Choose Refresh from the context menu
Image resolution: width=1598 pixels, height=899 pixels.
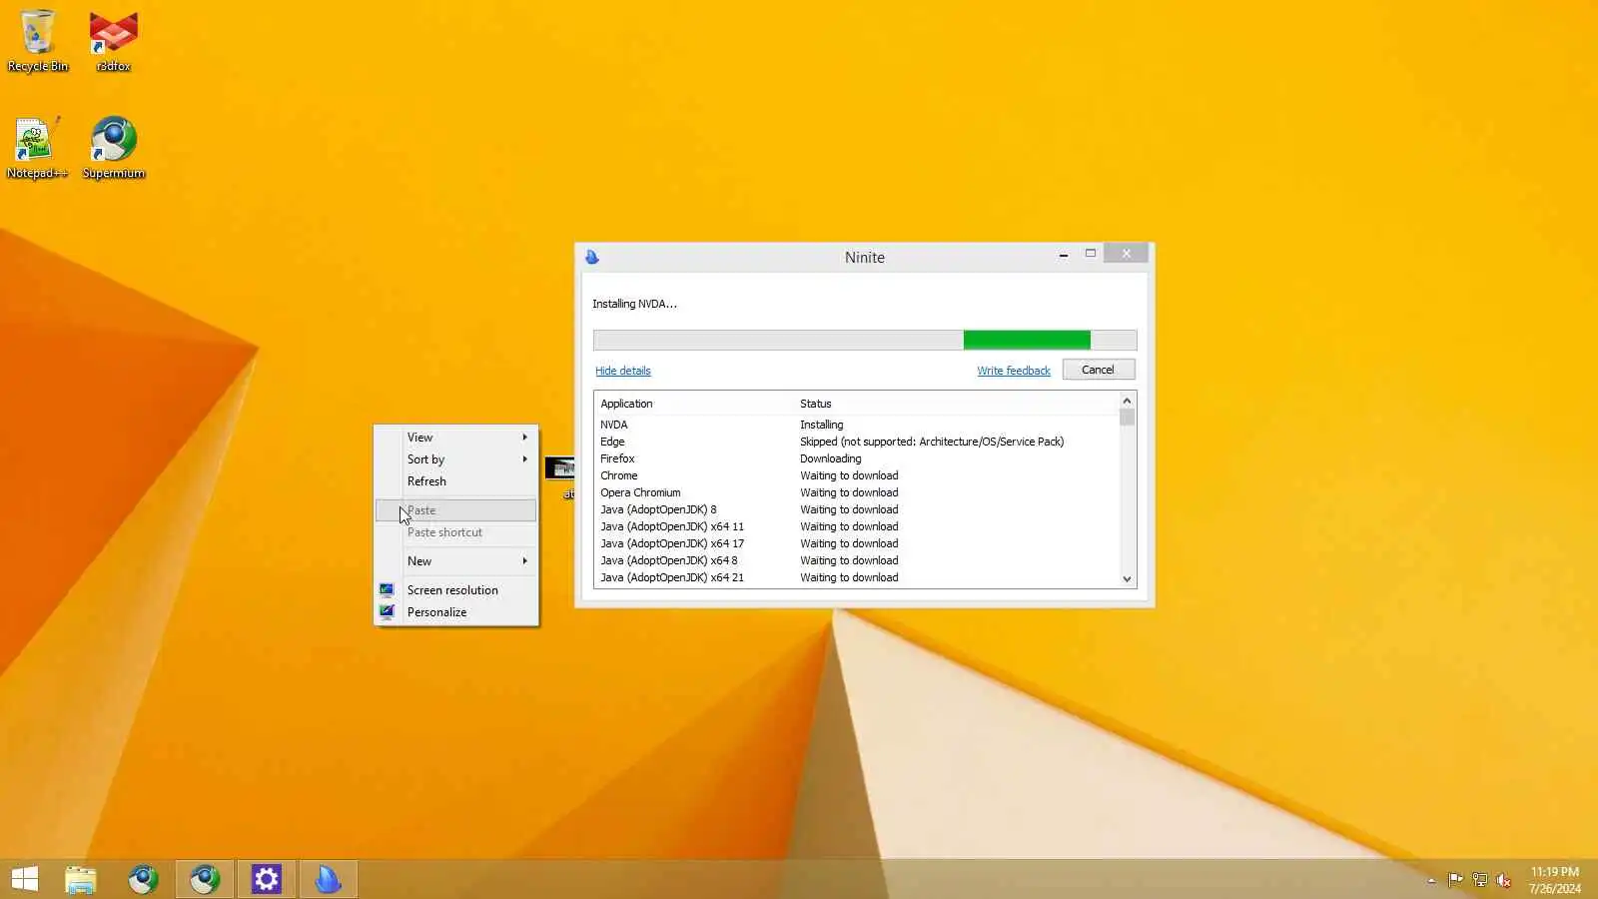pyautogui.click(x=456, y=481)
